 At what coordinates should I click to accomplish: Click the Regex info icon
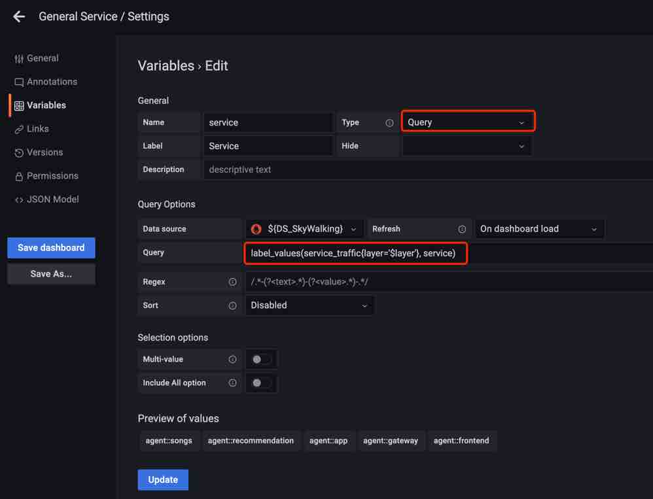pos(232,282)
